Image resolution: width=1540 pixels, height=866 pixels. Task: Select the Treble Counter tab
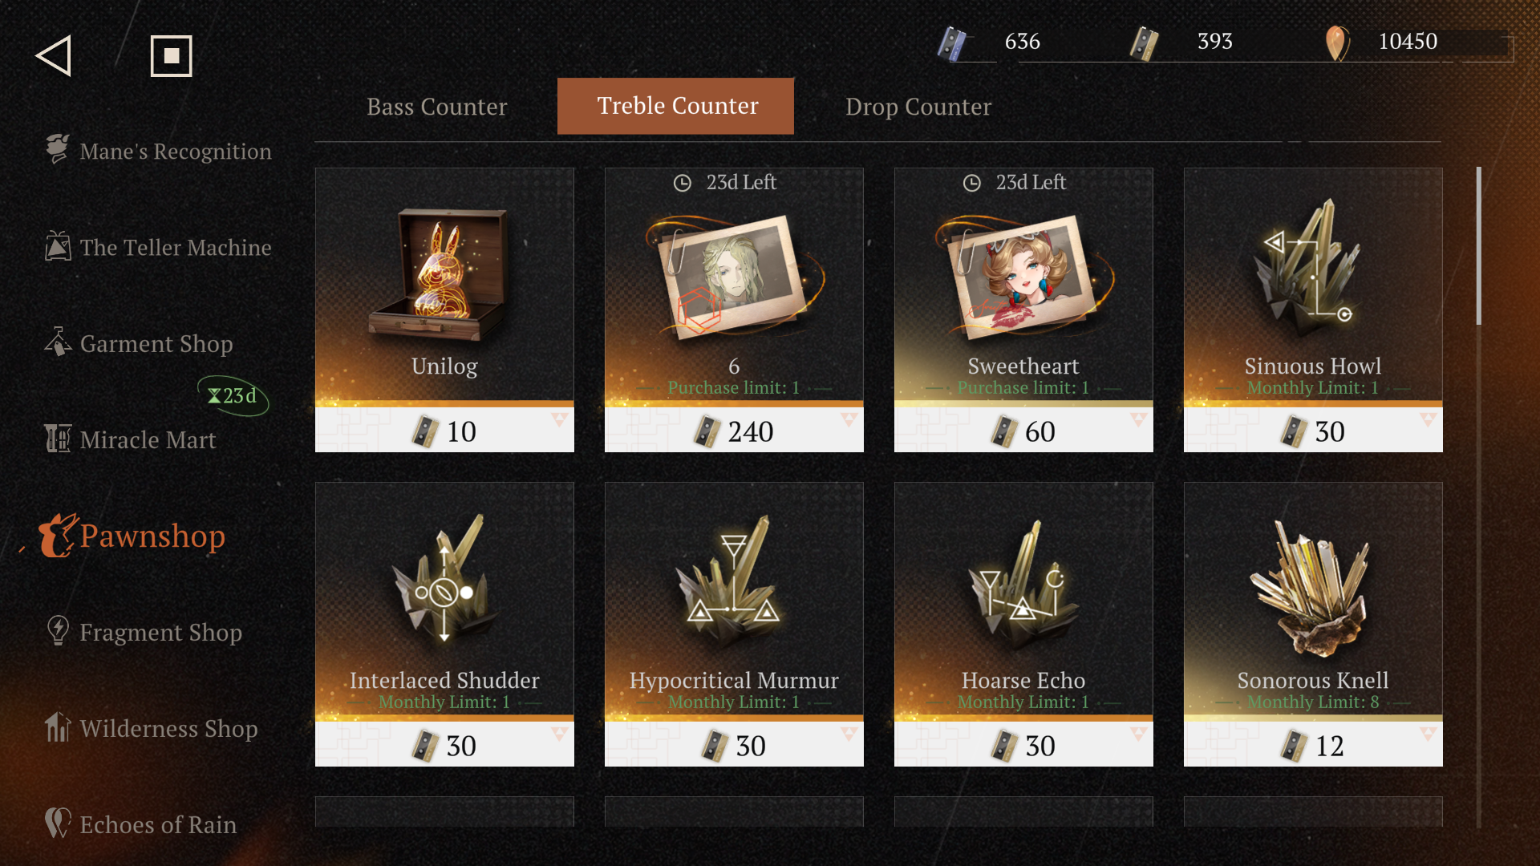tap(675, 106)
